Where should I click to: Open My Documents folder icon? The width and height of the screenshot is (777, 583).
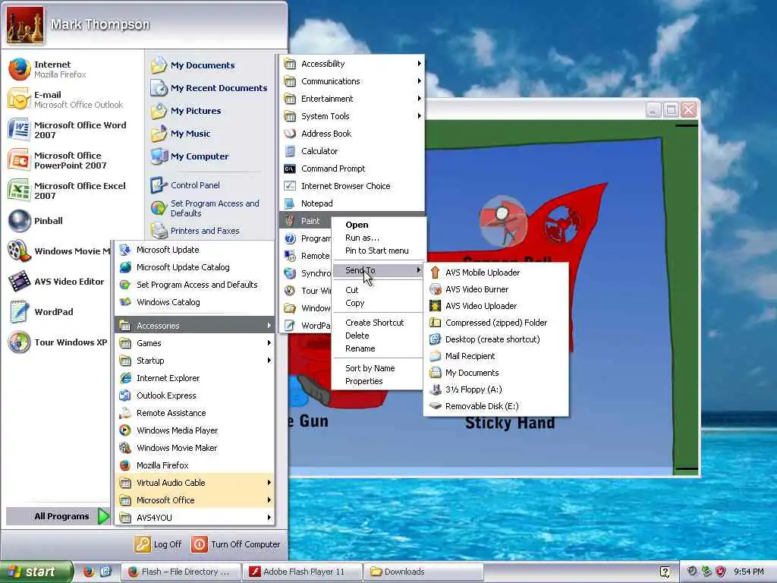tap(159, 65)
